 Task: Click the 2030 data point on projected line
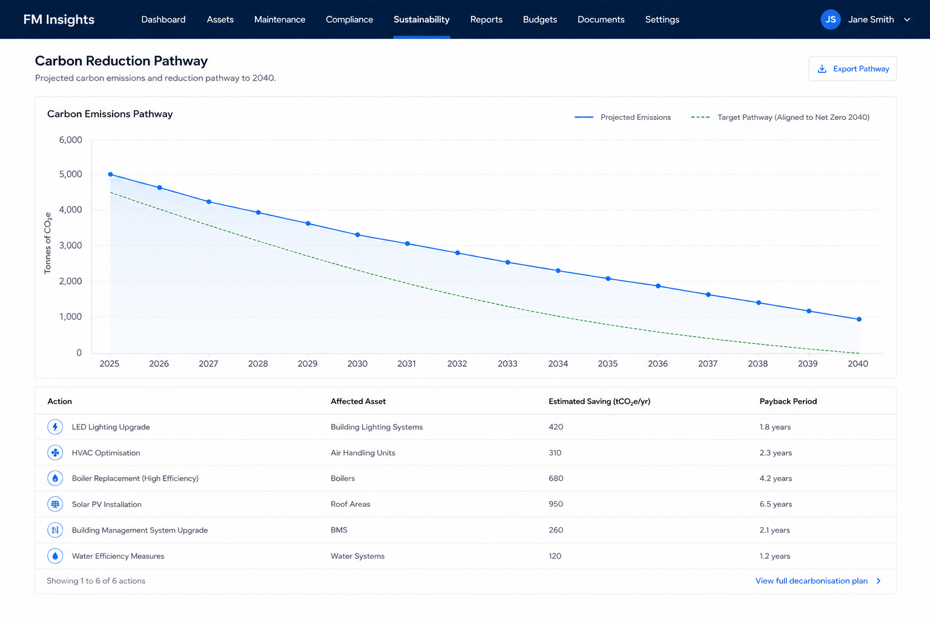(358, 235)
